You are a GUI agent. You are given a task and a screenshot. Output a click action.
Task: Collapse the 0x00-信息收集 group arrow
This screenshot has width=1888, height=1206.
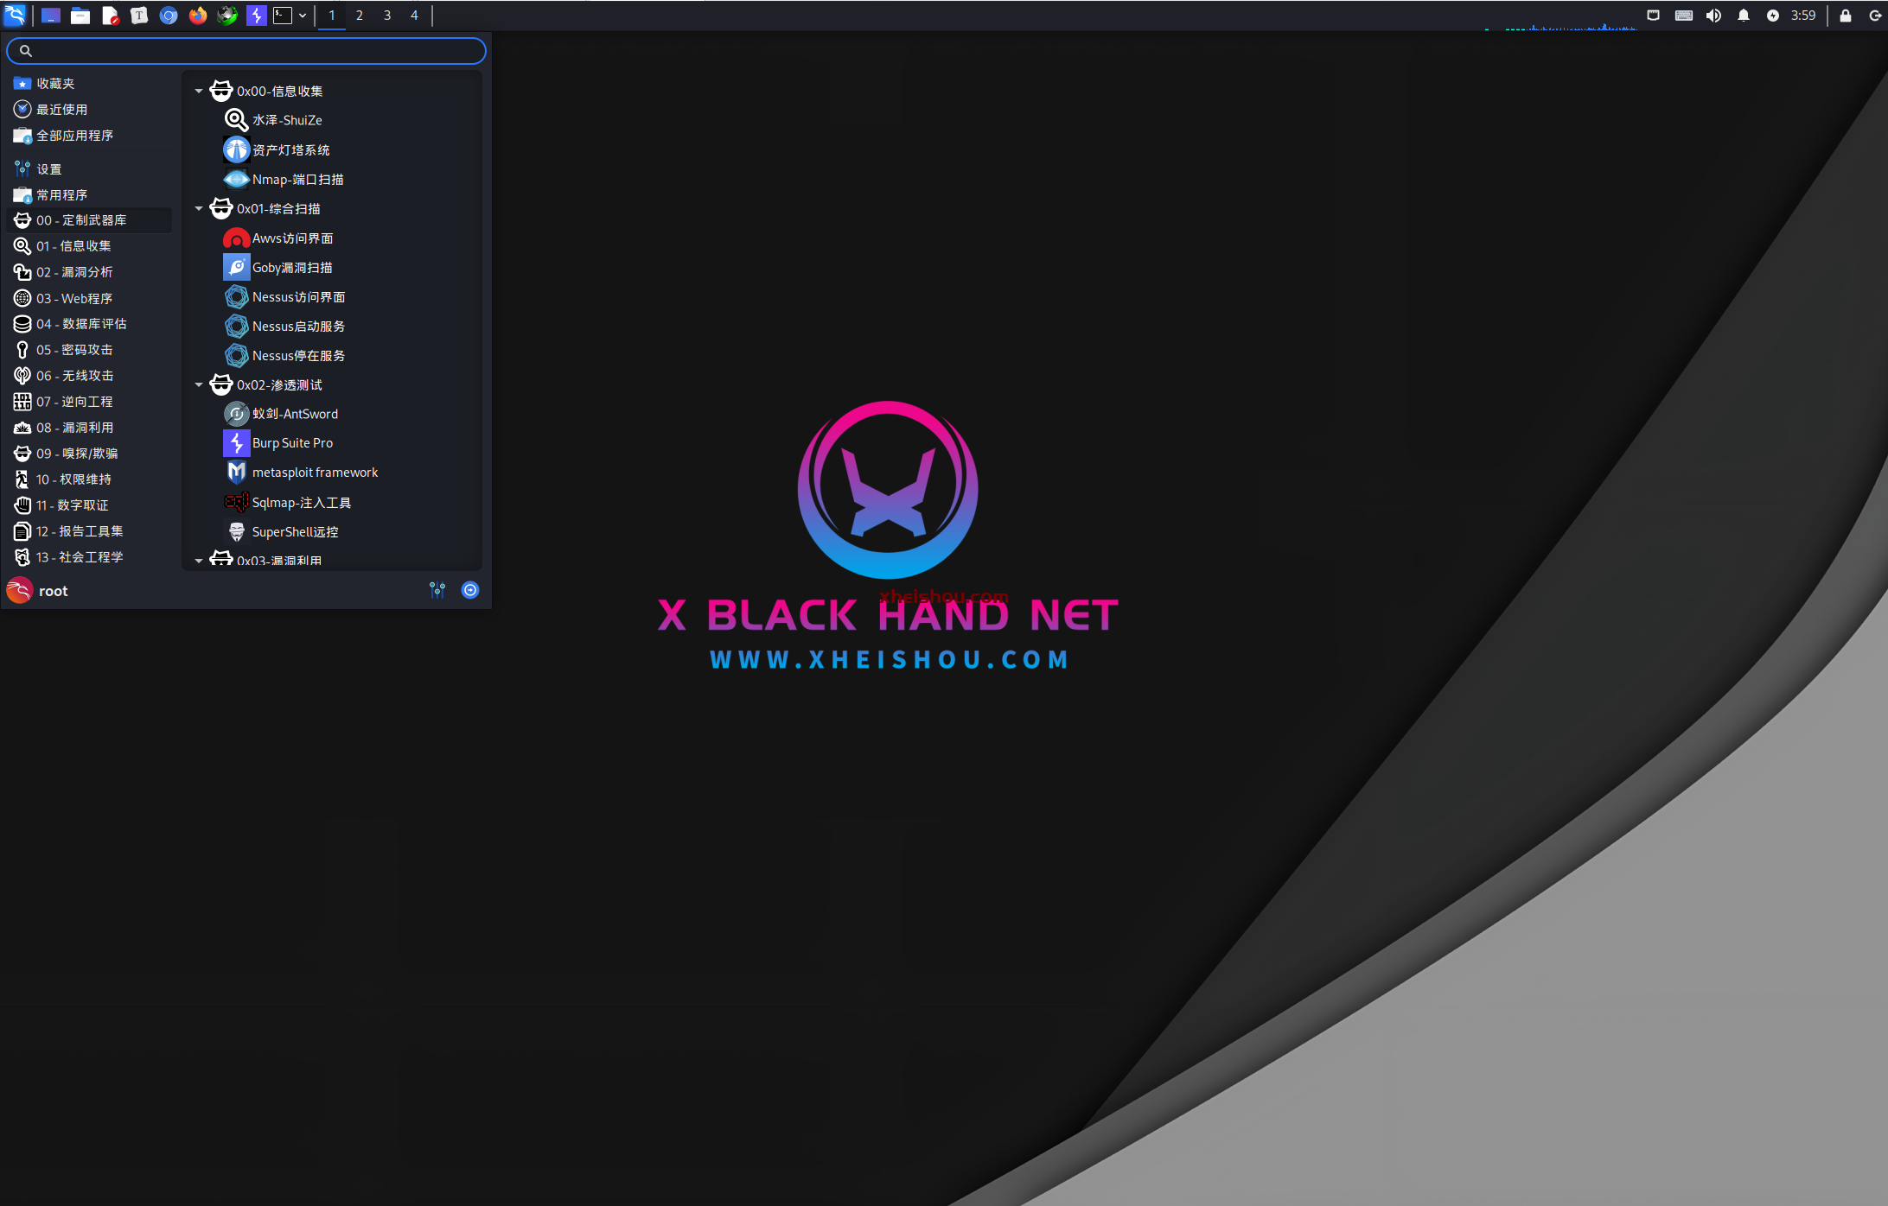199,91
